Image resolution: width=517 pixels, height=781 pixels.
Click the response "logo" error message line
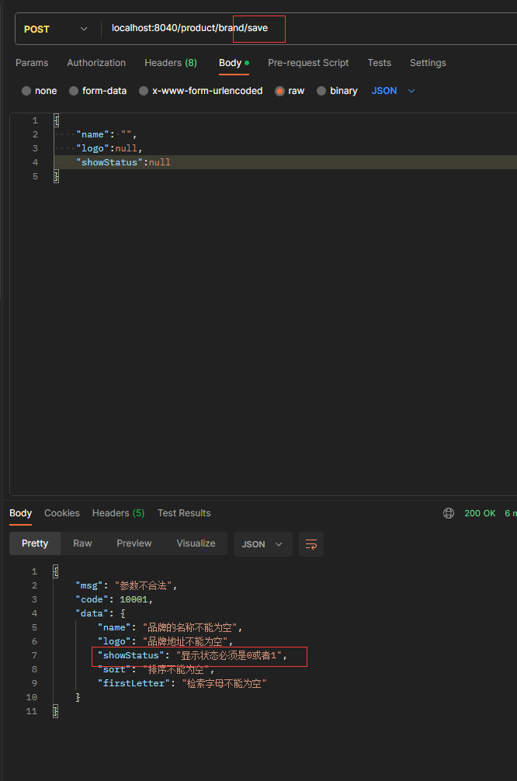click(x=165, y=641)
